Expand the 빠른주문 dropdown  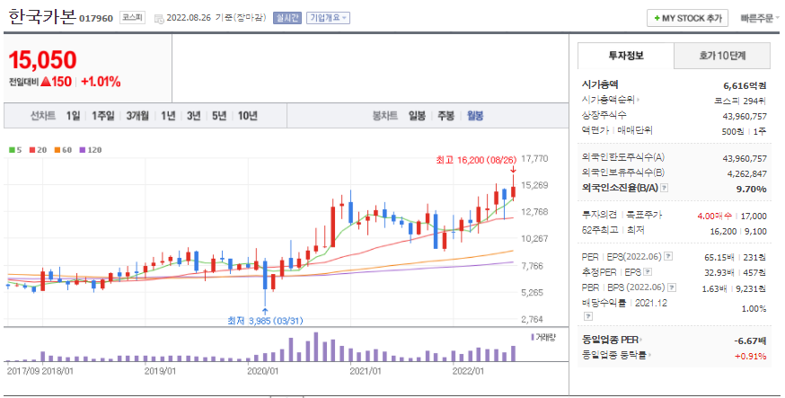760,19
